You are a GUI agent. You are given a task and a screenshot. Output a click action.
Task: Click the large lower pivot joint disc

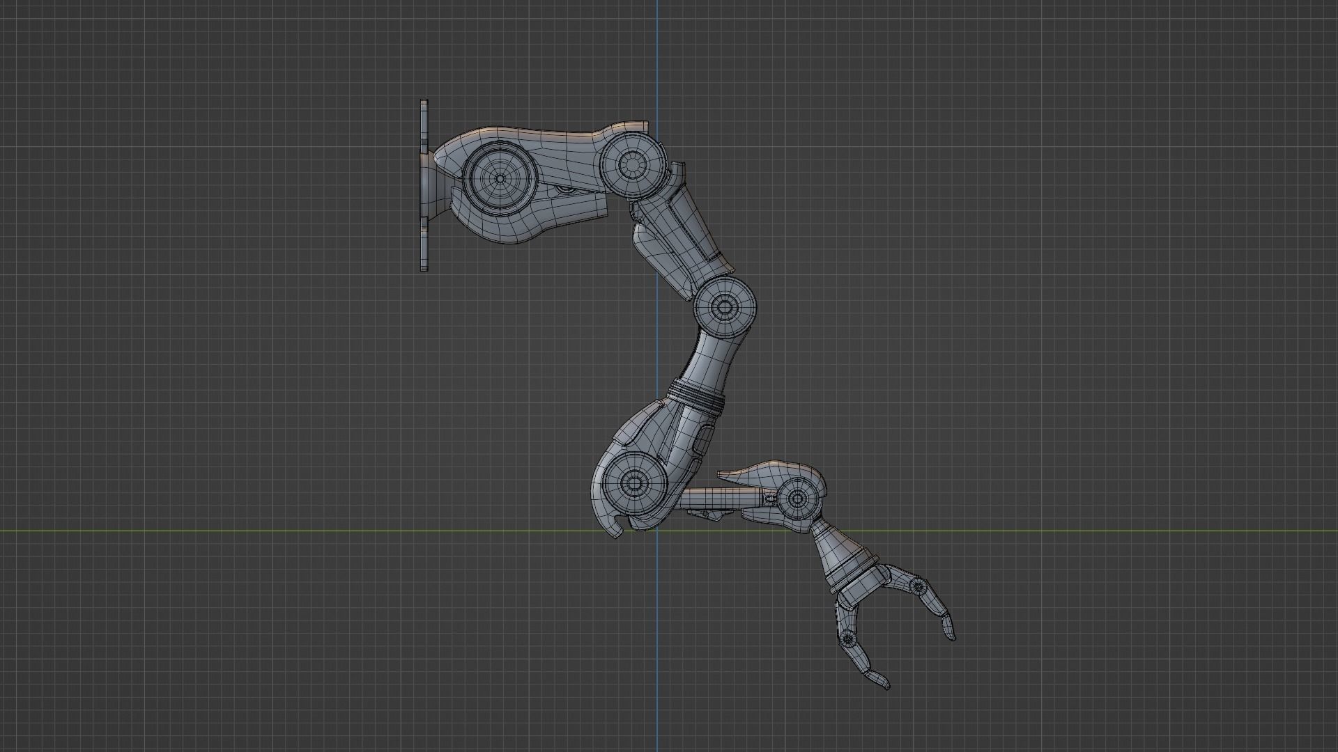tap(633, 483)
